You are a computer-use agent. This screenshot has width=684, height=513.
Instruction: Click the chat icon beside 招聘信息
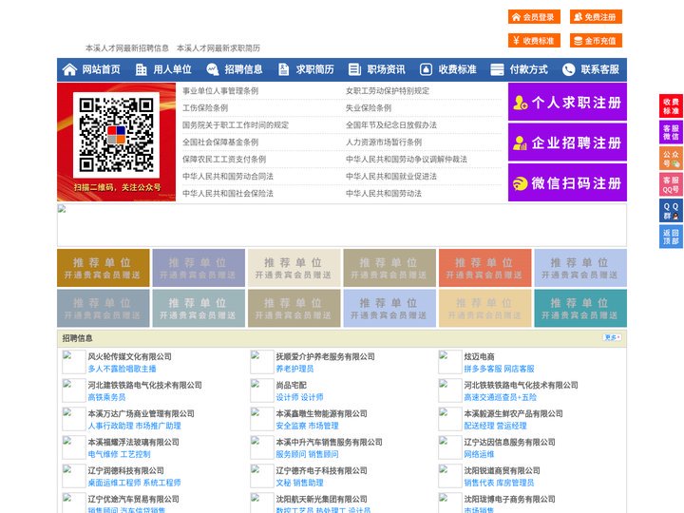(212, 69)
